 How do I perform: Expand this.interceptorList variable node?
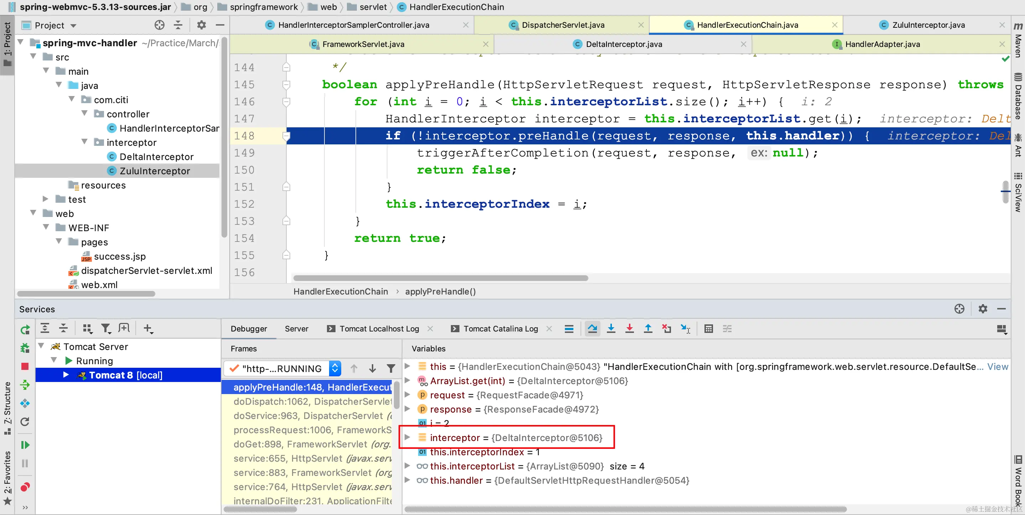point(407,466)
